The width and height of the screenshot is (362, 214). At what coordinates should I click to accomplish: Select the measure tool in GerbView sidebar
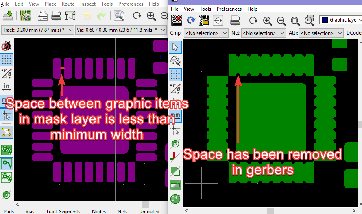point(175,61)
